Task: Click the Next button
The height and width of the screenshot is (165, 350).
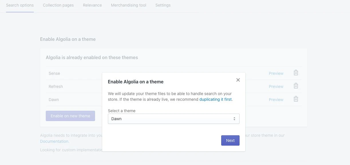Action: [230, 140]
